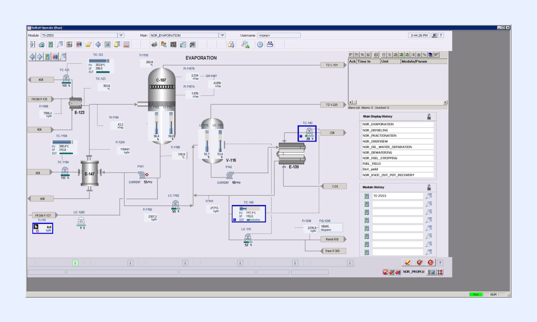This screenshot has width=537, height=322.
Task: Select NOR_DEWATERING in Main Display History
Action: coord(398,153)
